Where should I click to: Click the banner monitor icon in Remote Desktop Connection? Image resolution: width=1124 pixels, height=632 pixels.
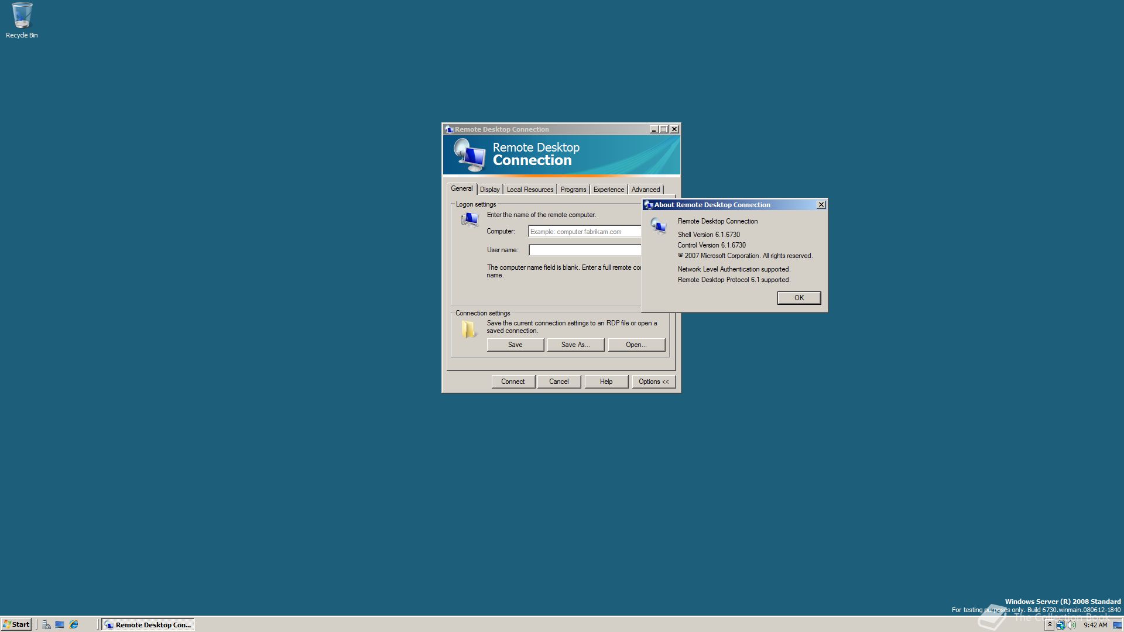pyautogui.click(x=470, y=155)
